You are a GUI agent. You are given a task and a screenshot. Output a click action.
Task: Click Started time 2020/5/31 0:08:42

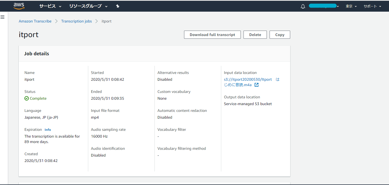tap(107, 79)
